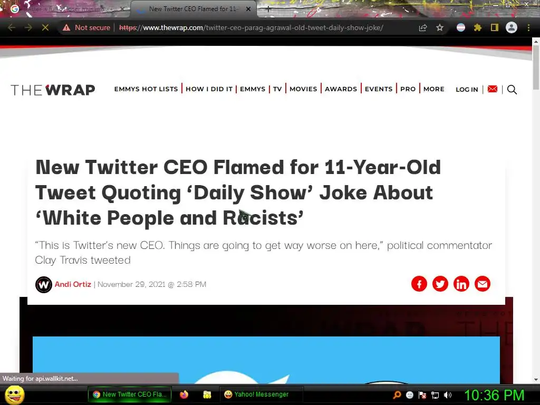The width and height of the screenshot is (540, 405).
Task: Go to the Emmys section
Action: (x=253, y=89)
